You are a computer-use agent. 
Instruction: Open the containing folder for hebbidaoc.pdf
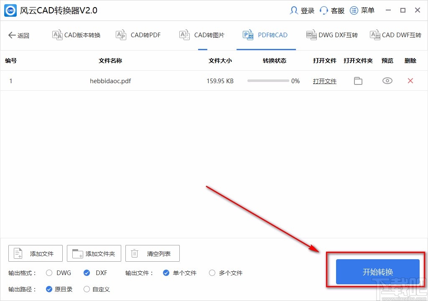coord(358,81)
